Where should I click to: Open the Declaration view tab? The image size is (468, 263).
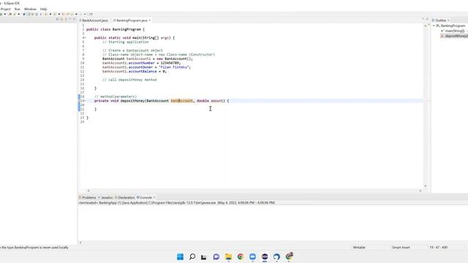125,197
